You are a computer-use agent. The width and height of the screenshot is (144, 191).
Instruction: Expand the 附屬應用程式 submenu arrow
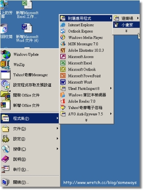(x=111, y=18)
